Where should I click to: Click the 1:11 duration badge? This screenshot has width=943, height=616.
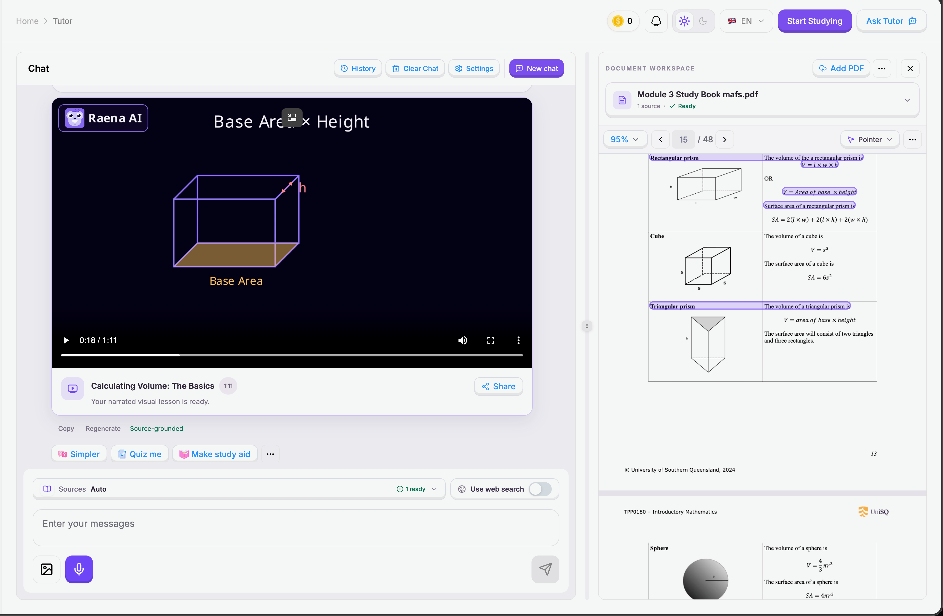click(228, 386)
